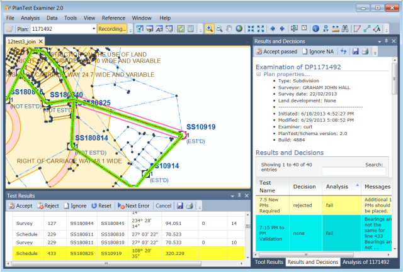This screenshot has width=403, height=272.
Task: Open the Go To XY tool
Action: (x=326, y=29)
